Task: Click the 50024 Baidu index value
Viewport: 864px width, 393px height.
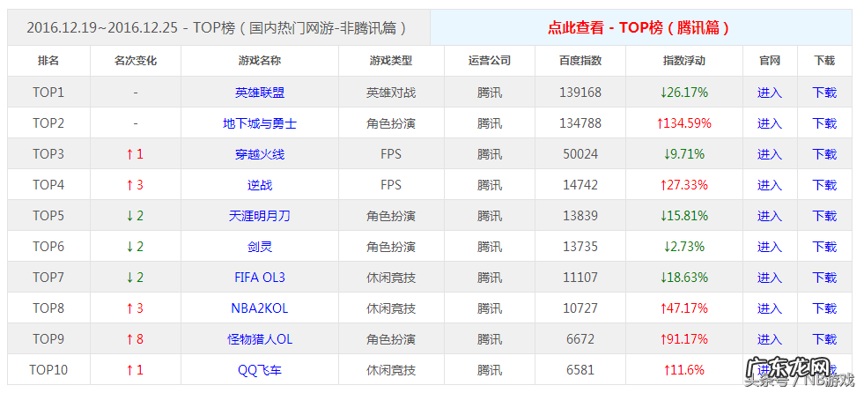Action: click(x=580, y=154)
